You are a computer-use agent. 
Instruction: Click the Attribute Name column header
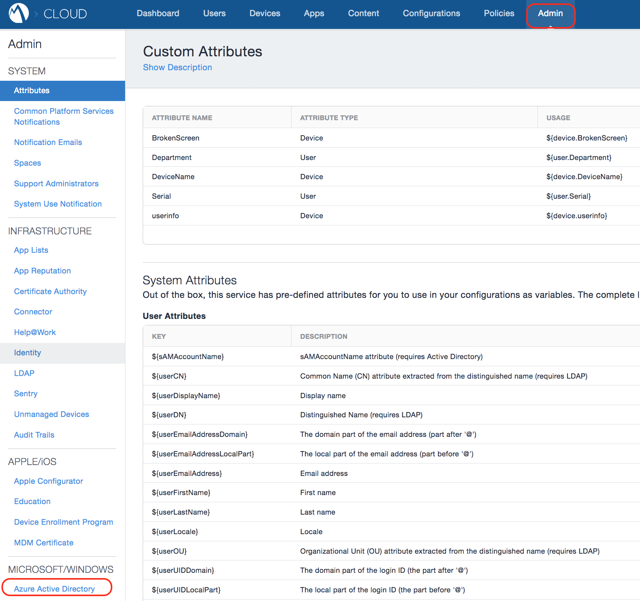[x=182, y=118]
